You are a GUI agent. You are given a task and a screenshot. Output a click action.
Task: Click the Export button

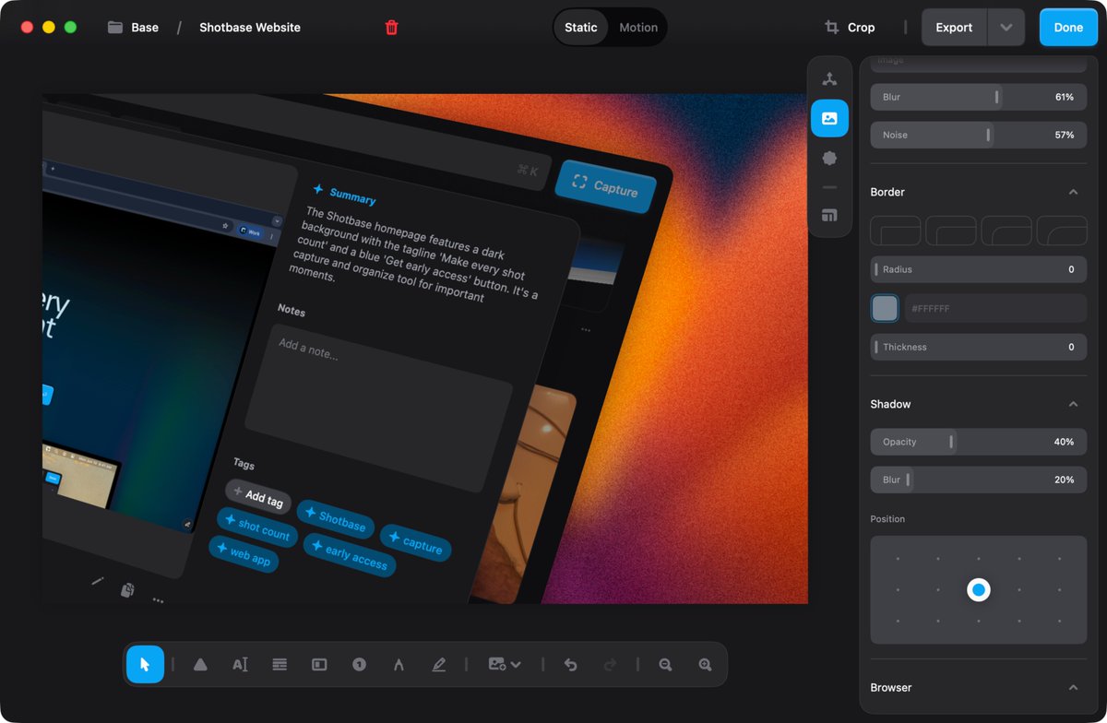tap(954, 28)
